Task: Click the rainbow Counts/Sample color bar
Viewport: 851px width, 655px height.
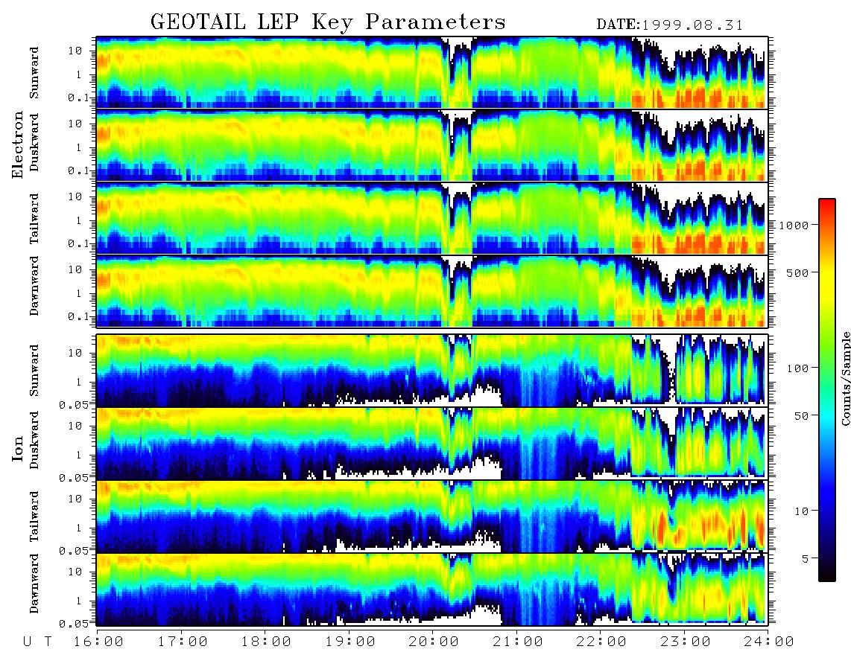Action: pos(827,390)
